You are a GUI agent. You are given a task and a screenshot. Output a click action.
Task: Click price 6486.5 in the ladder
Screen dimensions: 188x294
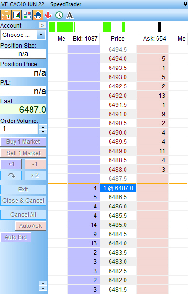click(118, 197)
